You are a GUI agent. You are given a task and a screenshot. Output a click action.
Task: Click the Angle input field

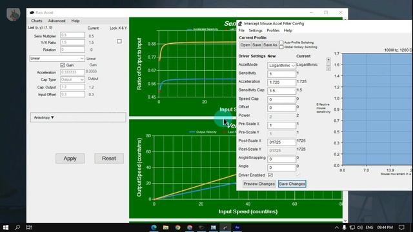[281, 168]
